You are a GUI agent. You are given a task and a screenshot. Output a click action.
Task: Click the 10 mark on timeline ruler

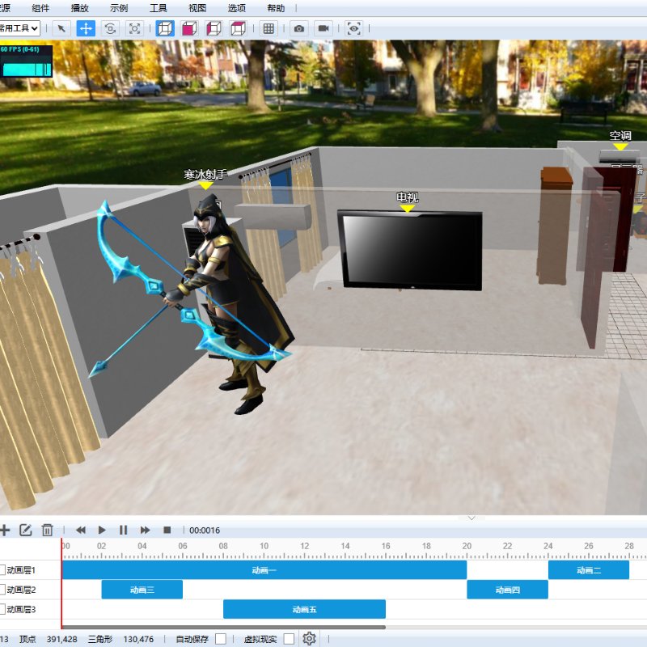(264, 546)
